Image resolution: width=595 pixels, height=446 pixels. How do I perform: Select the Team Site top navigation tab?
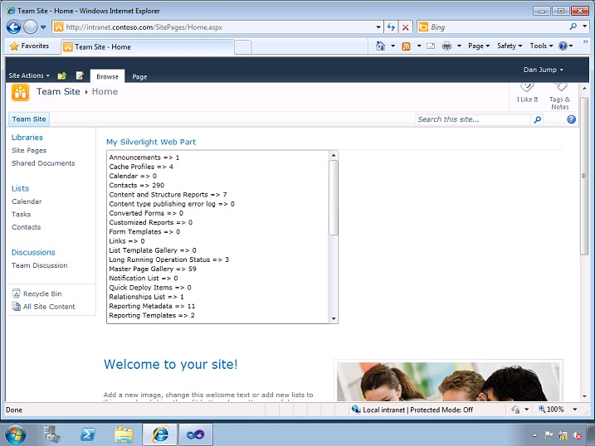[x=29, y=119]
